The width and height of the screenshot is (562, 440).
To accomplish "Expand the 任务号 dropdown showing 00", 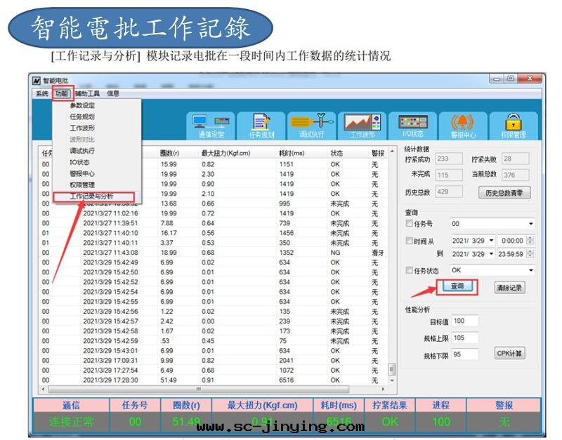I will 530,224.
